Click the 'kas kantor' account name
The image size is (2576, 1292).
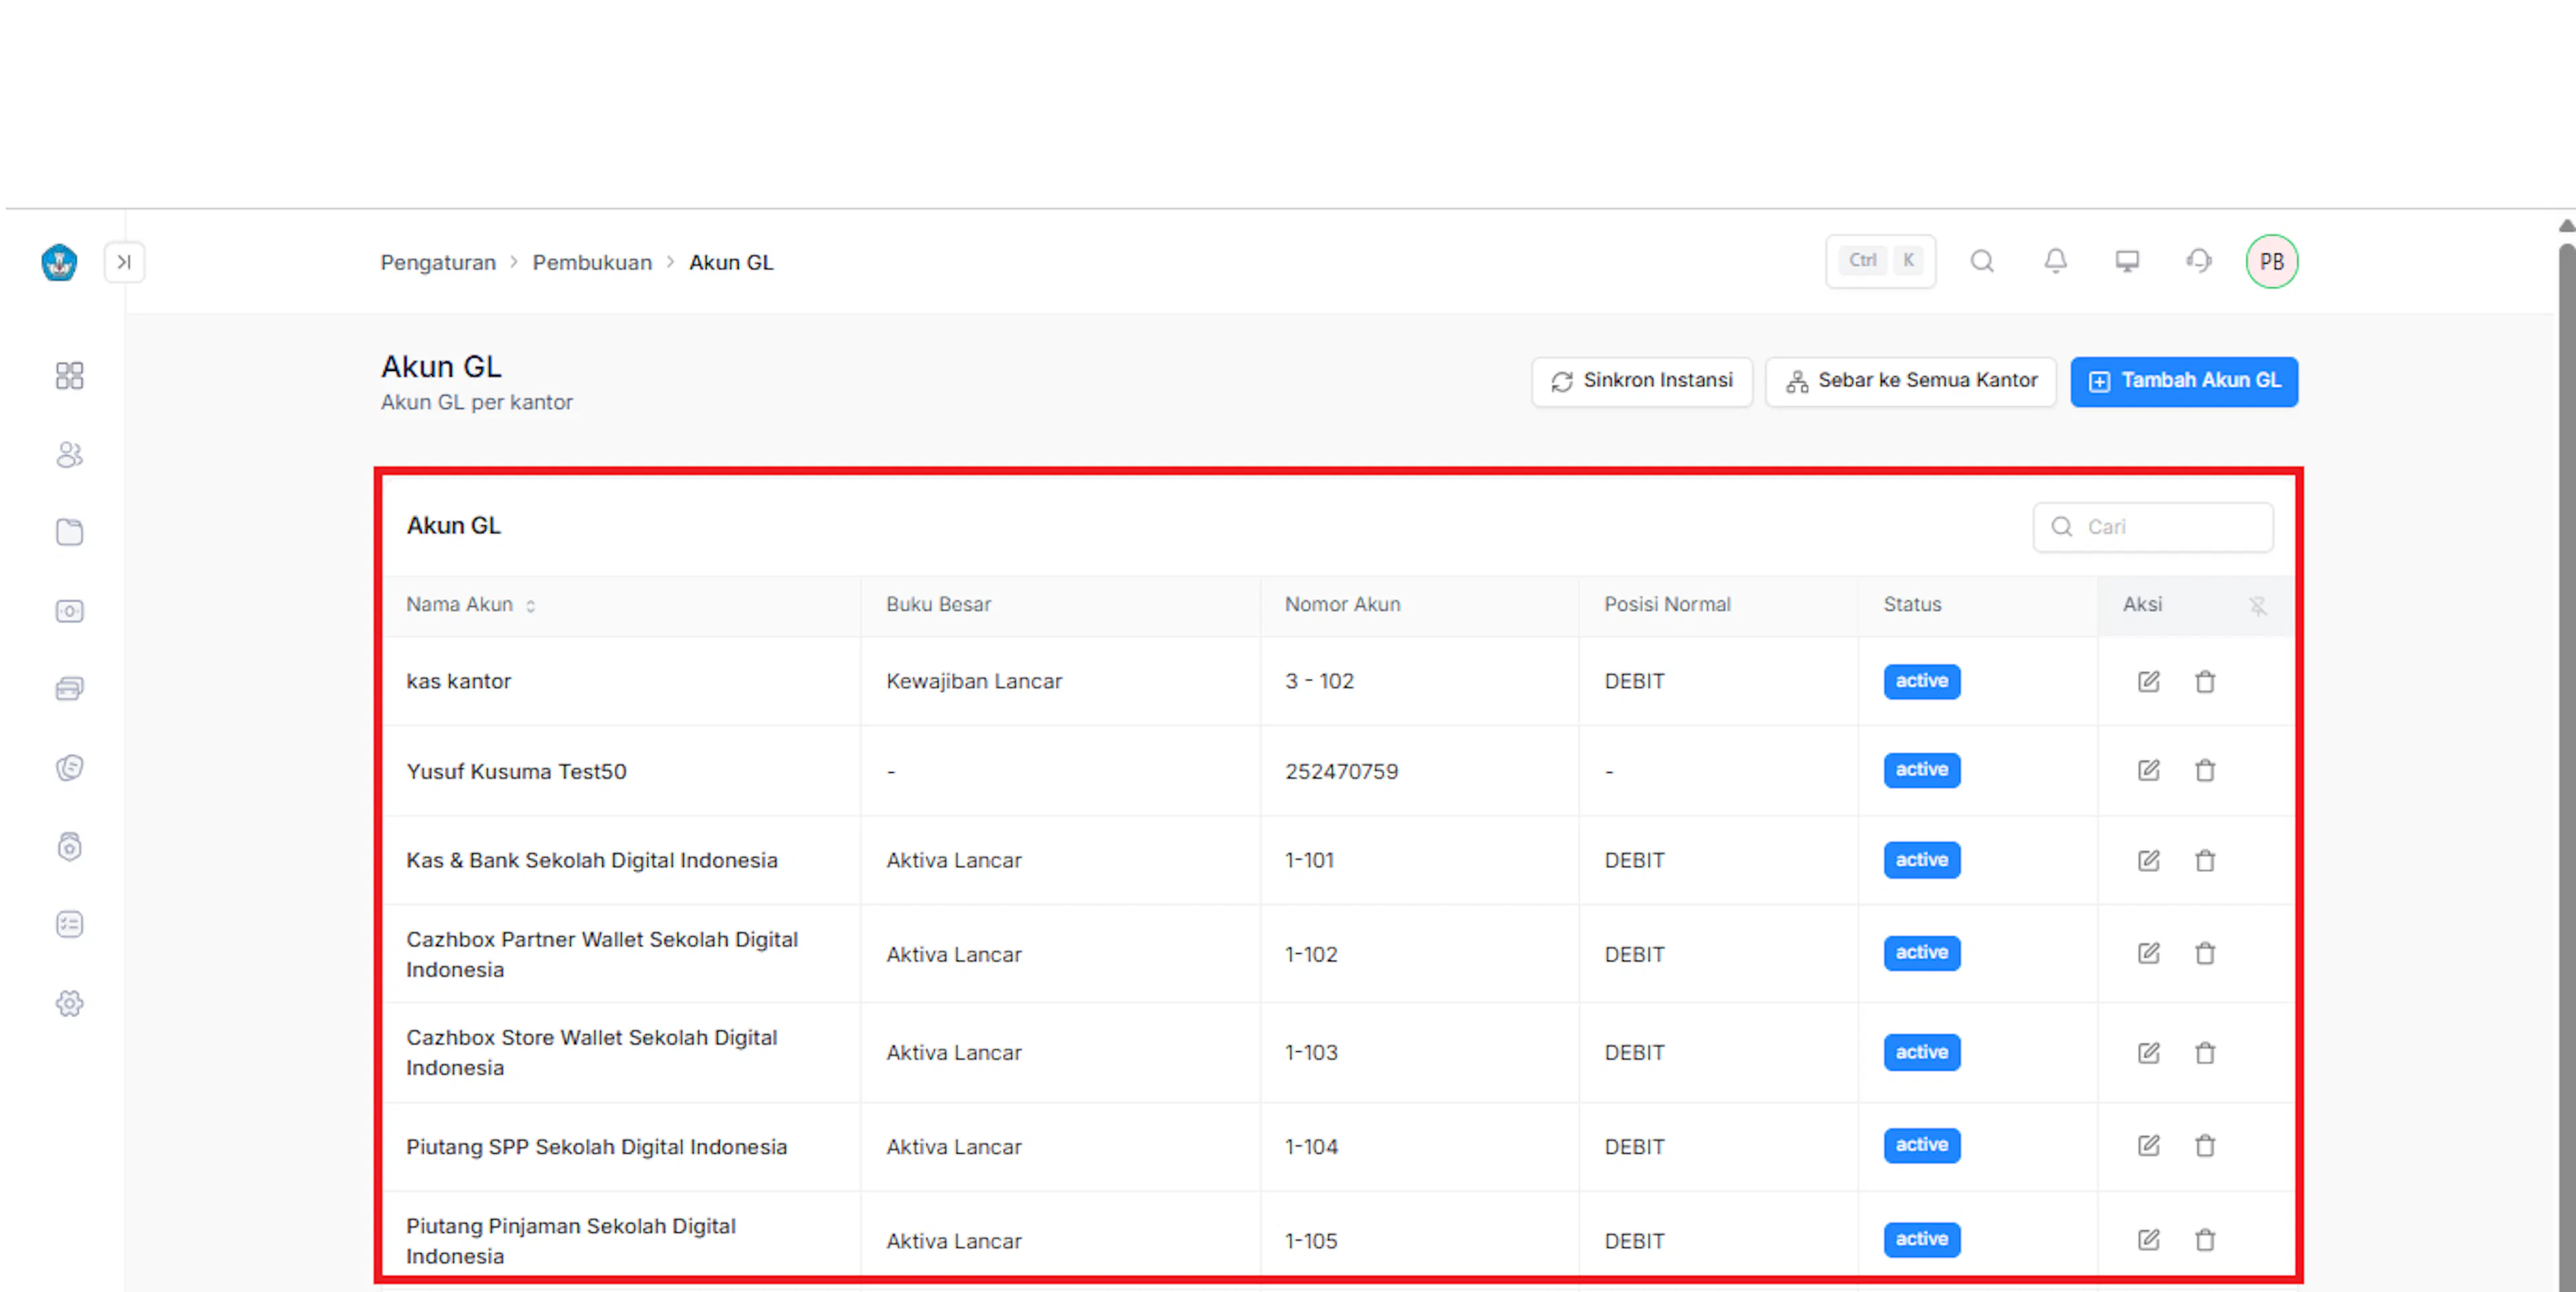(458, 681)
